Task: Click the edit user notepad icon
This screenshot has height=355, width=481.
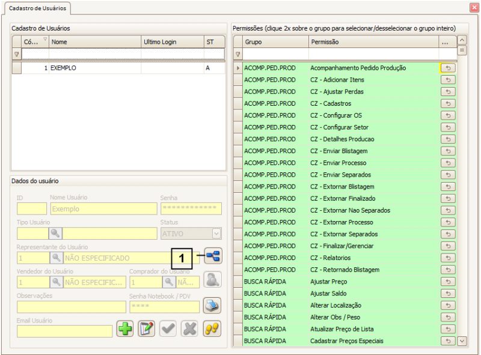Action: pos(146,329)
